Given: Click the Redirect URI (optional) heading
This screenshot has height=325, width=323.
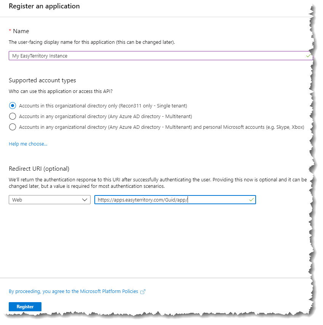Looking at the screenshot, I should (x=39, y=169).
